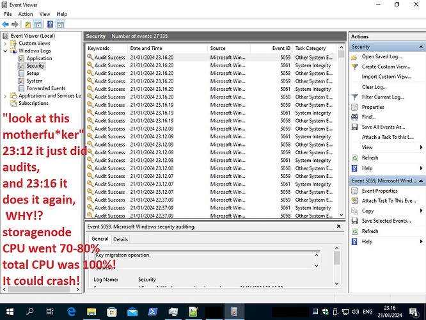Sort by Date and Time column
The image size is (426, 320).
pyautogui.click(x=168, y=49)
